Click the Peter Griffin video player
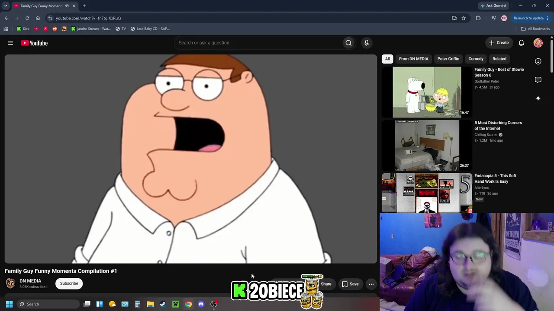This screenshot has width=554, height=311. click(191, 159)
